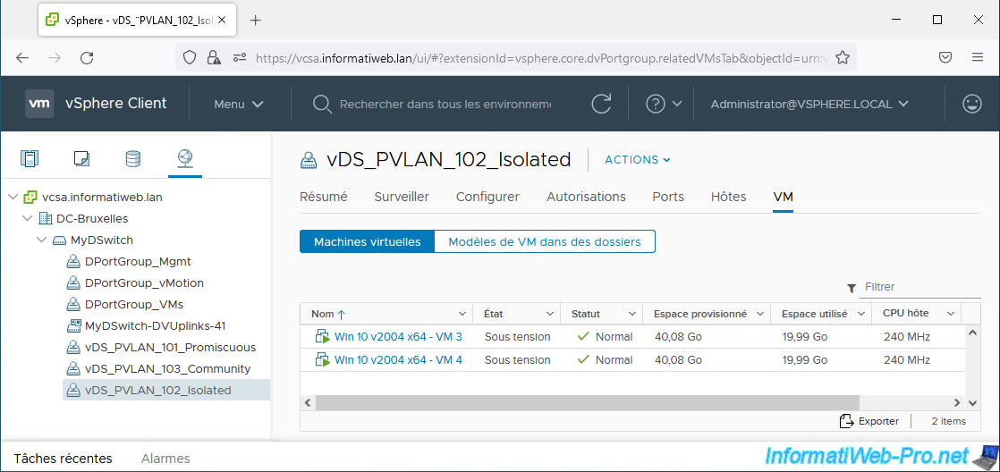
Task: Click the browser address bar URL
Action: [541, 58]
